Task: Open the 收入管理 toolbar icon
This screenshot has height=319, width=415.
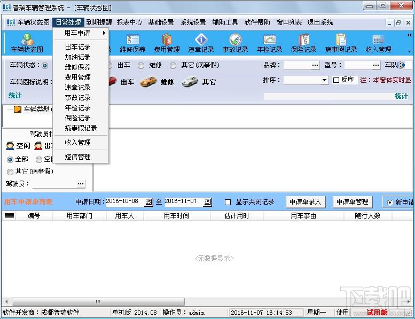Action: [378, 43]
